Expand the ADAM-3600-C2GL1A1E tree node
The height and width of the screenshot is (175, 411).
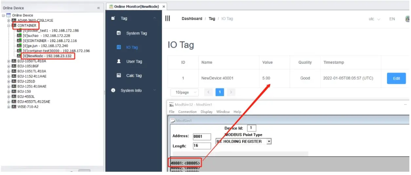[x=9, y=20]
